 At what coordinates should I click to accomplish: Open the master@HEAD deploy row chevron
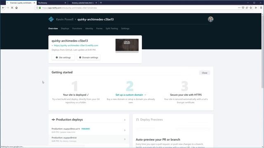point(125,139)
